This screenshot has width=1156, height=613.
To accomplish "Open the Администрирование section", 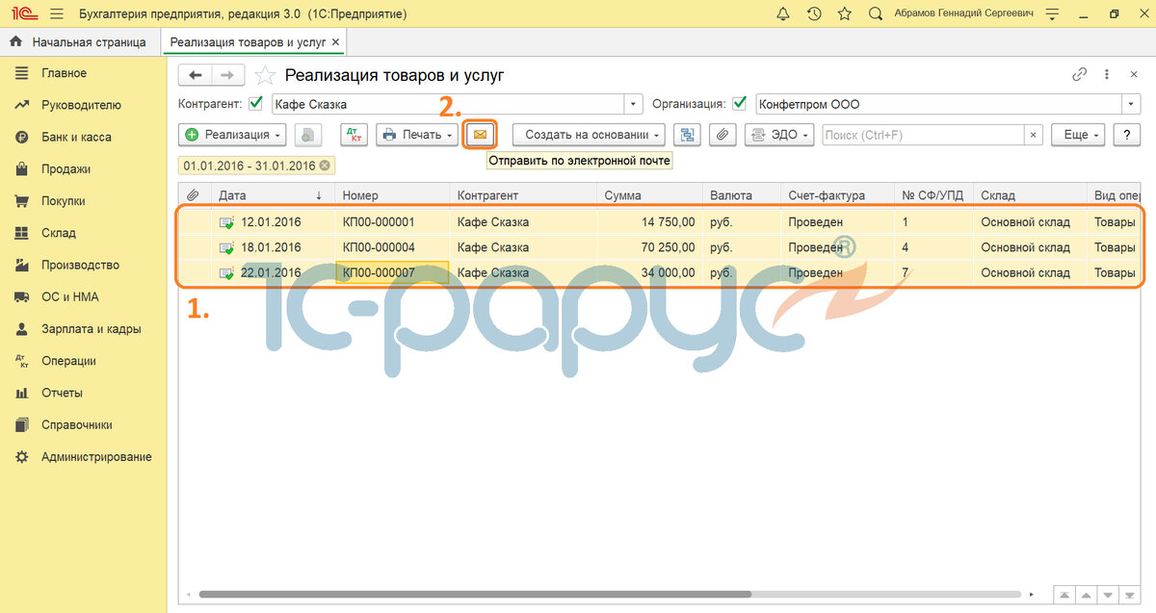I will pos(96,456).
